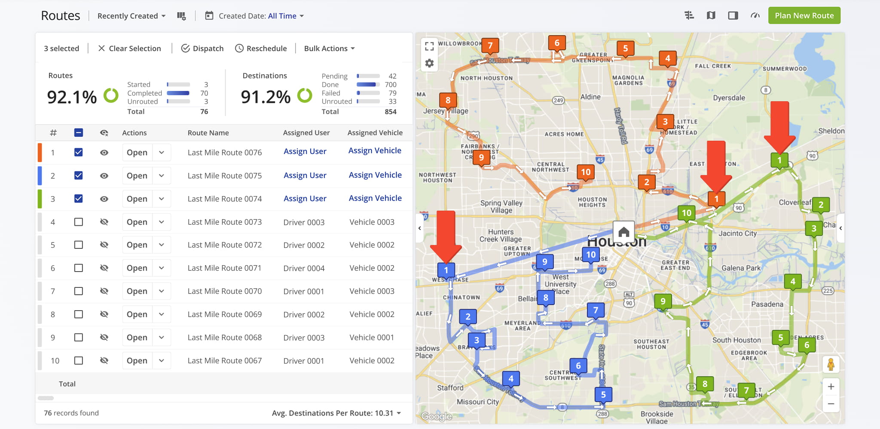This screenshot has height=429, width=880.
Task: Open the Bulk Actions dropdown
Action: tap(329, 48)
